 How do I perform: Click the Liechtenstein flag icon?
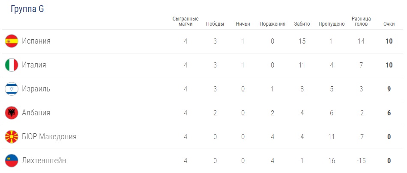pyautogui.click(x=11, y=161)
